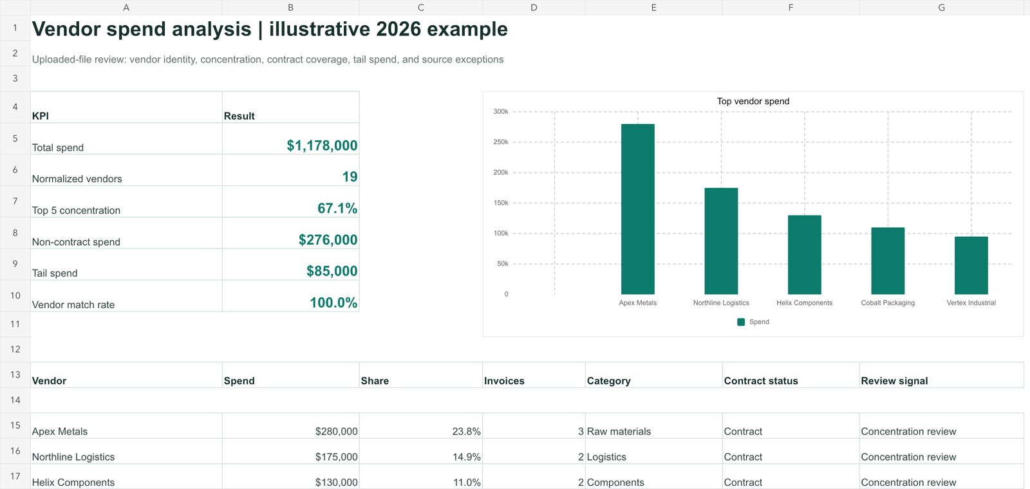Screen dimensions: 1030x489
Task: Click Apex Metals row Concentration review cell
Action: coord(941,425)
